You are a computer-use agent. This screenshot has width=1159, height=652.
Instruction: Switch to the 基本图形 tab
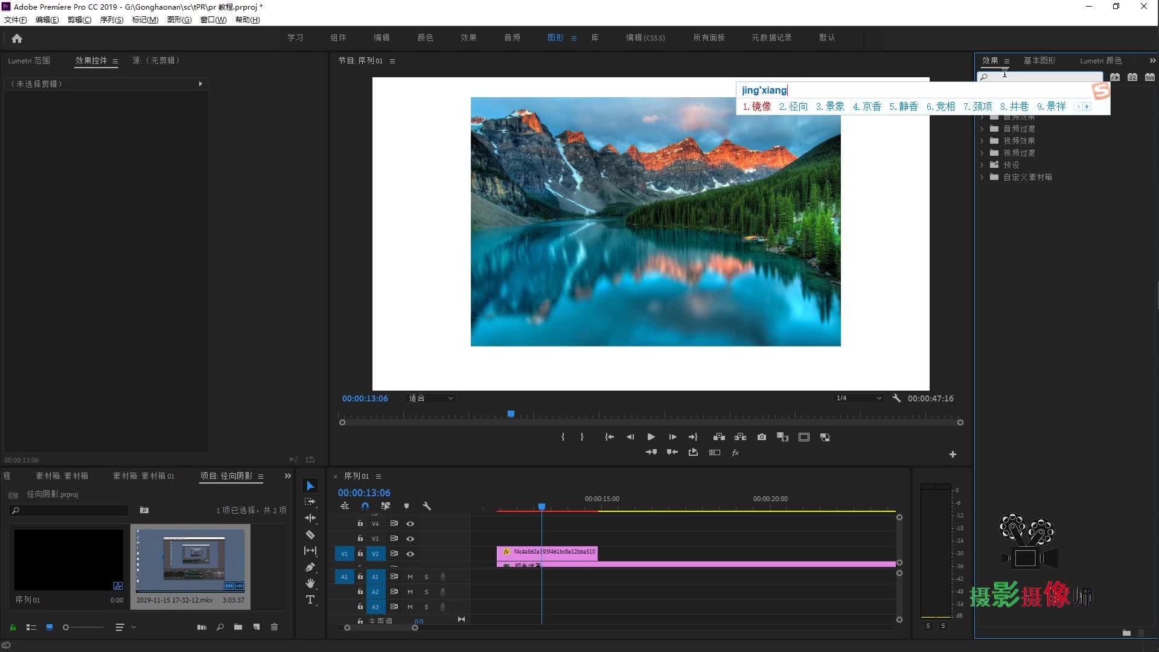pyautogui.click(x=1039, y=60)
